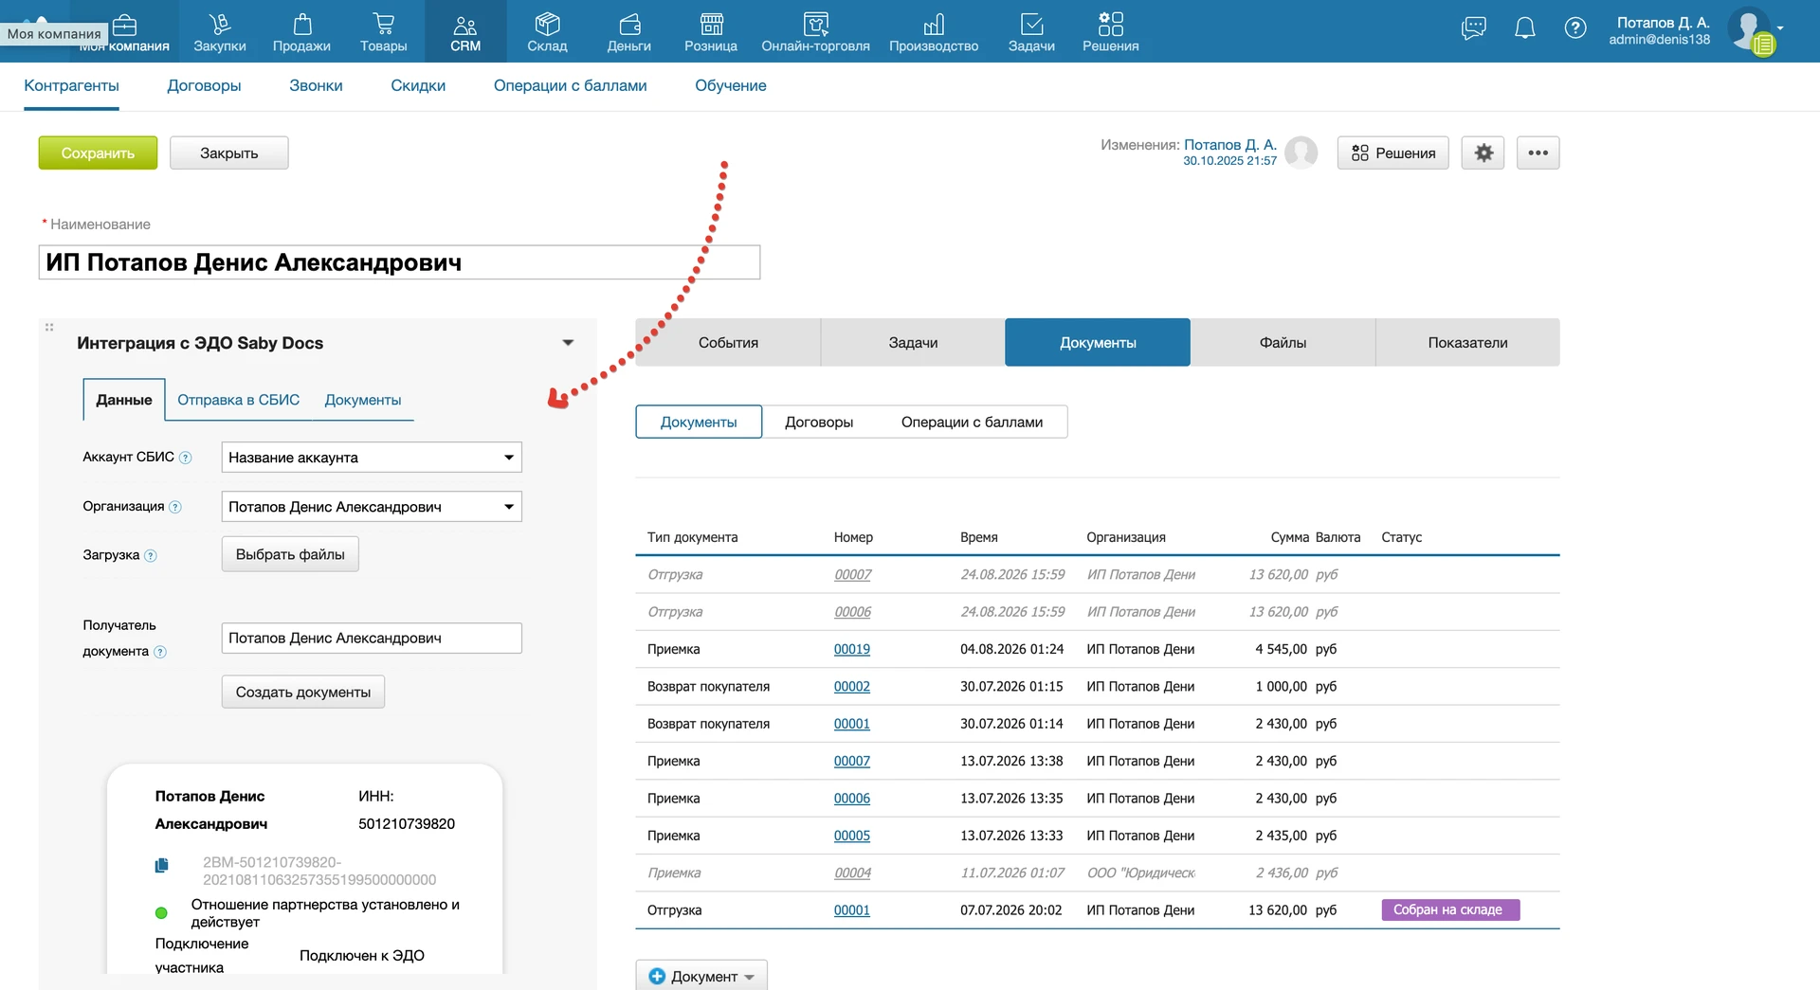This screenshot has width=1820, height=990.
Task: Click the Закрыть button
Action: click(x=228, y=153)
